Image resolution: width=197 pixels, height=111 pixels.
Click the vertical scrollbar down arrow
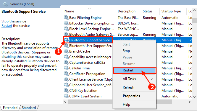195,97
